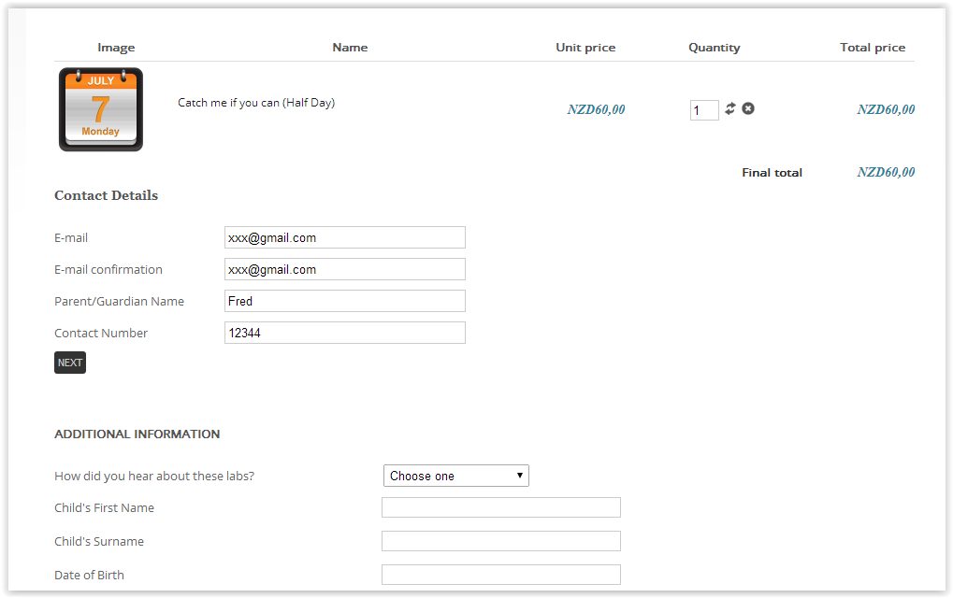Select the Date of Birth field
953x598 pixels.
coord(500,575)
